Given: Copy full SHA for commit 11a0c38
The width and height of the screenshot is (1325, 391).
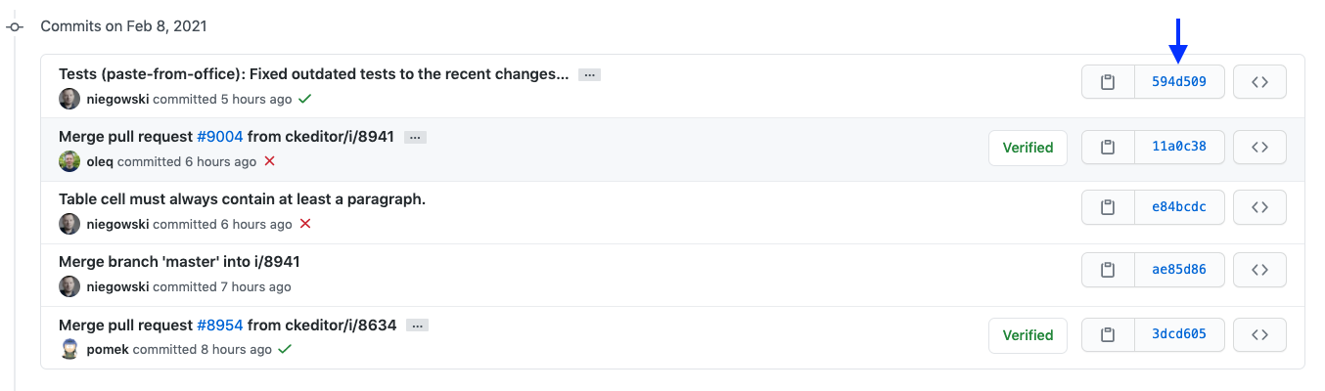Looking at the screenshot, I should (1108, 148).
